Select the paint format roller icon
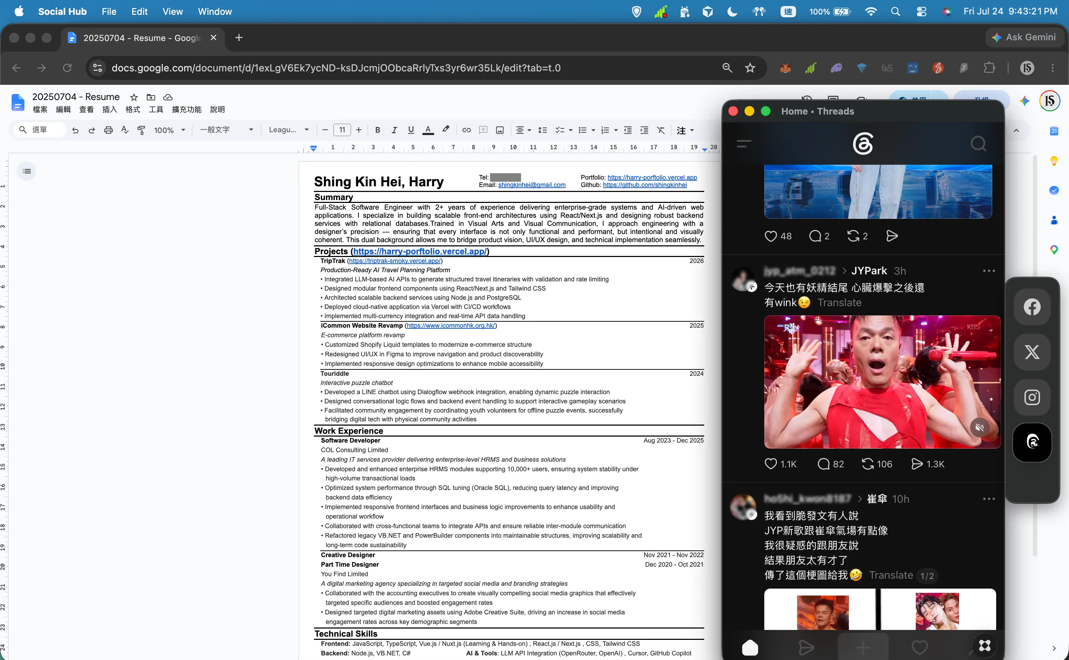The image size is (1069, 660). (141, 130)
